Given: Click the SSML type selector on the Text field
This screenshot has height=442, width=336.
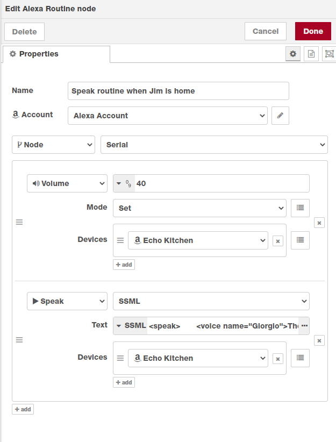Looking at the screenshot, I should click(131, 325).
